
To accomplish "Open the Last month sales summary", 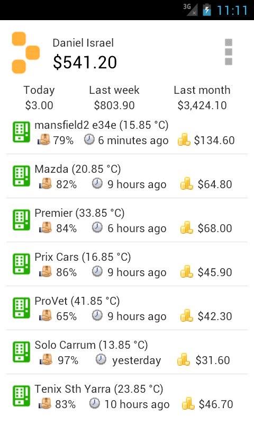I will tap(202, 98).
